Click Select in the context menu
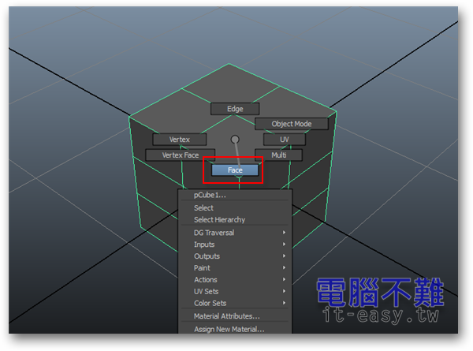Image resolution: width=473 pixels, height=351 pixels. (203, 208)
